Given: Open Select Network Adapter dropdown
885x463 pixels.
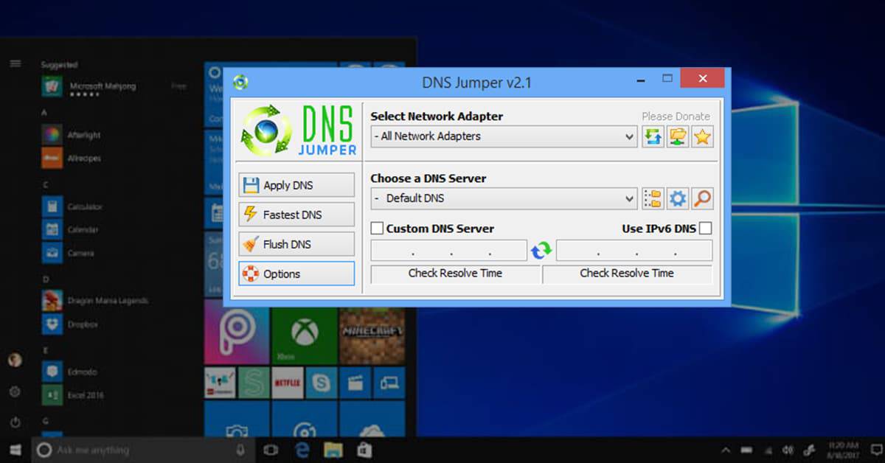Looking at the screenshot, I should [504, 136].
